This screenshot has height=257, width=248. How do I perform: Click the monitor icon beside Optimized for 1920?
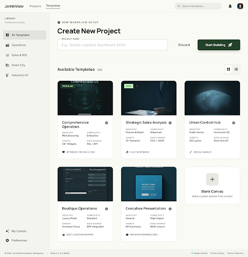pos(63,152)
